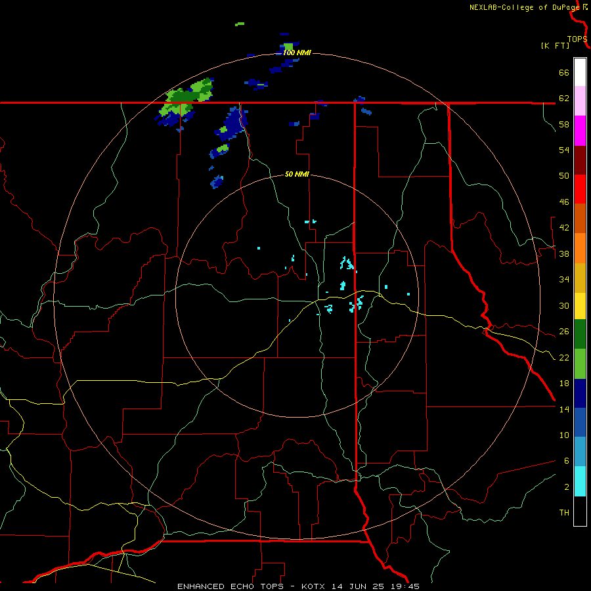Click the light pink swatch at 62
The height and width of the screenshot is (591, 591).
580,100
